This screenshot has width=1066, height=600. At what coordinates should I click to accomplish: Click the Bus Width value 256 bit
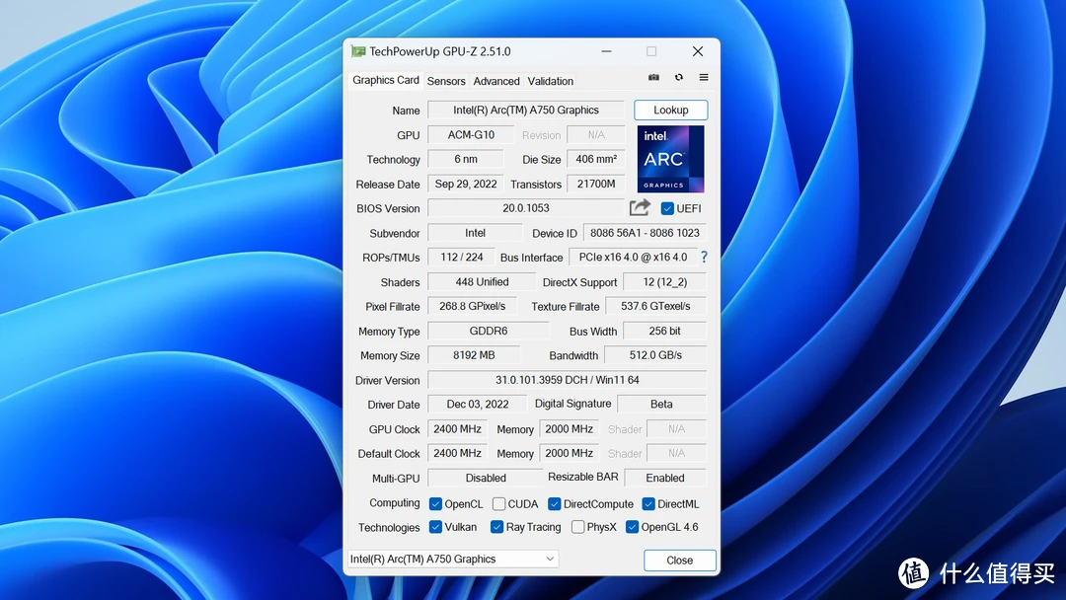pos(664,331)
